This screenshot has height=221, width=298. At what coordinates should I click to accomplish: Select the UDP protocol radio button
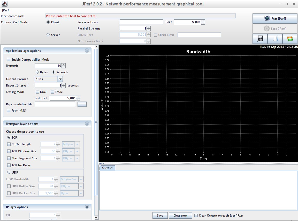tap(9, 172)
